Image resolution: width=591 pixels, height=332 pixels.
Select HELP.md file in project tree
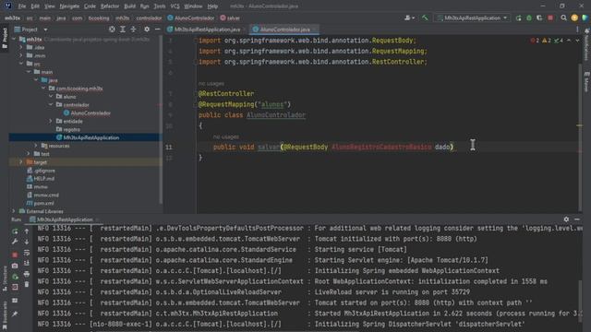(x=43, y=178)
